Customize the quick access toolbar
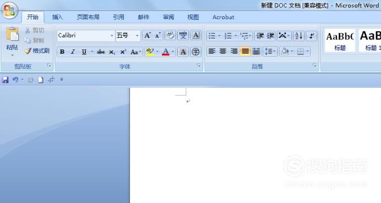The width and height of the screenshot is (381, 203). [x=62, y=80]
